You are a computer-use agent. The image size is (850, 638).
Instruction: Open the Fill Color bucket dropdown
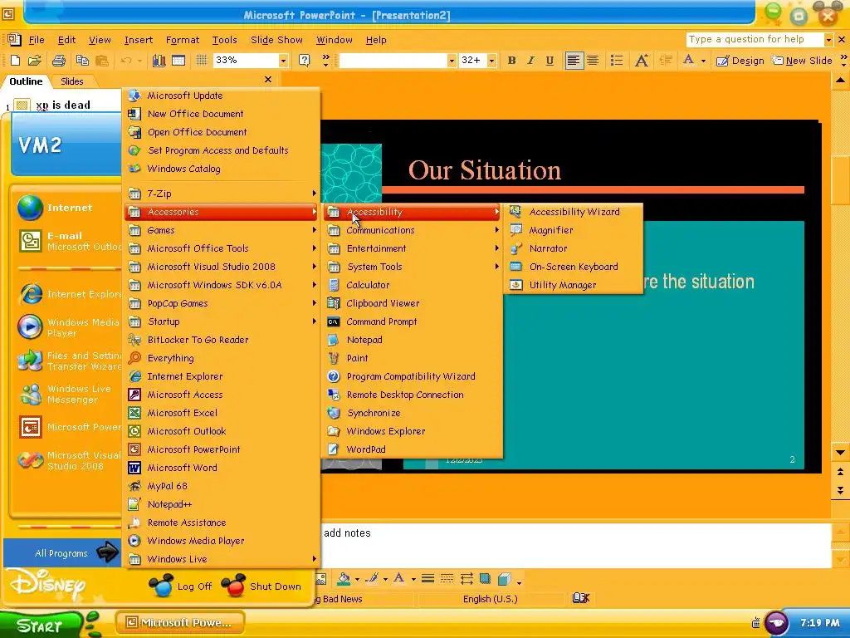click(x=357, y=580)
